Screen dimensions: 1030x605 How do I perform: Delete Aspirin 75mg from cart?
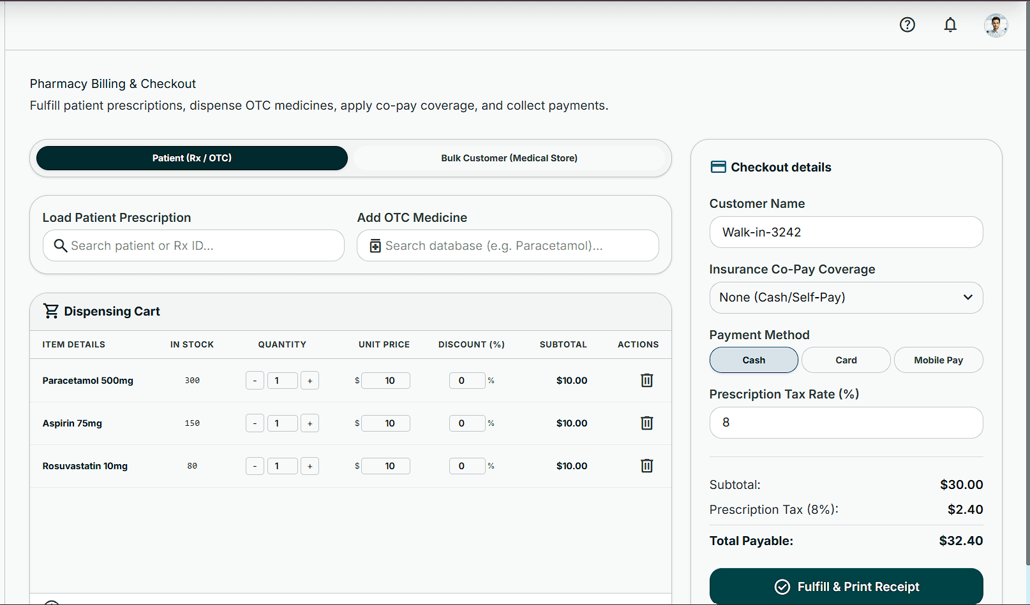[646, 423]
